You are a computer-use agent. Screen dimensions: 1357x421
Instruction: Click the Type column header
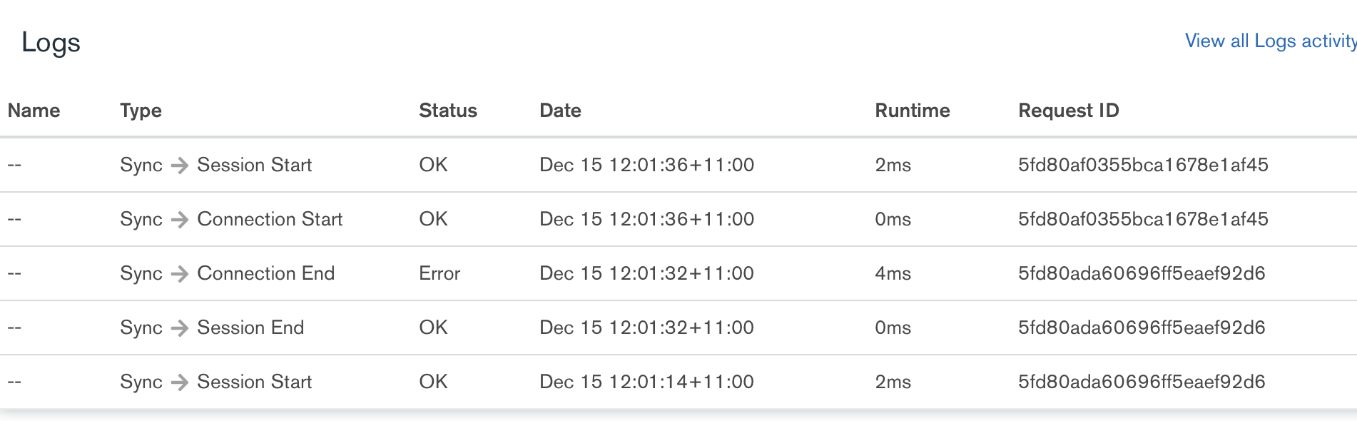pos(141,111)
